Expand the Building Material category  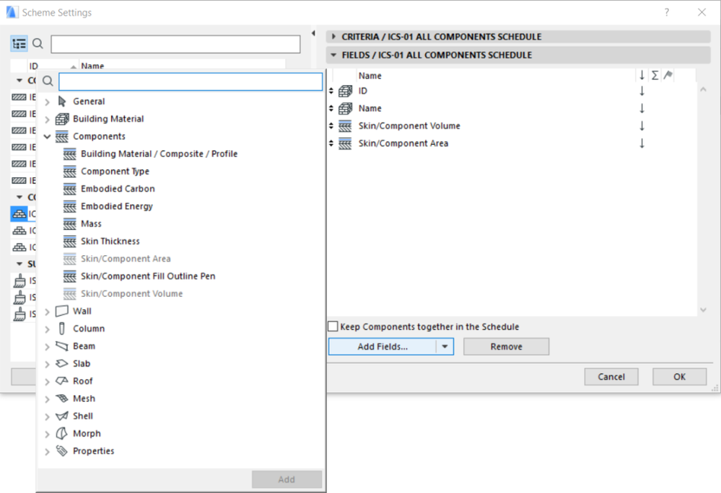(47, 120)
